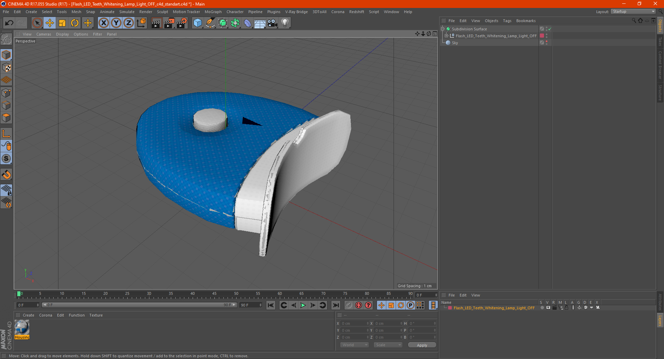Toggle Locked Workplane icon
664x359 pixels.
click(6, 190)
